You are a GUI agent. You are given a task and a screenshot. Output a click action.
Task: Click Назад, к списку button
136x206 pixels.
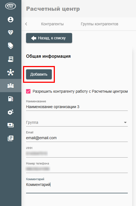[49, 38]
